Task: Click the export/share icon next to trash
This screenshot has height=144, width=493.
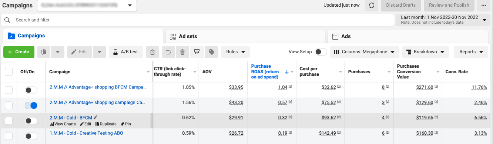Action: (197, 52)
